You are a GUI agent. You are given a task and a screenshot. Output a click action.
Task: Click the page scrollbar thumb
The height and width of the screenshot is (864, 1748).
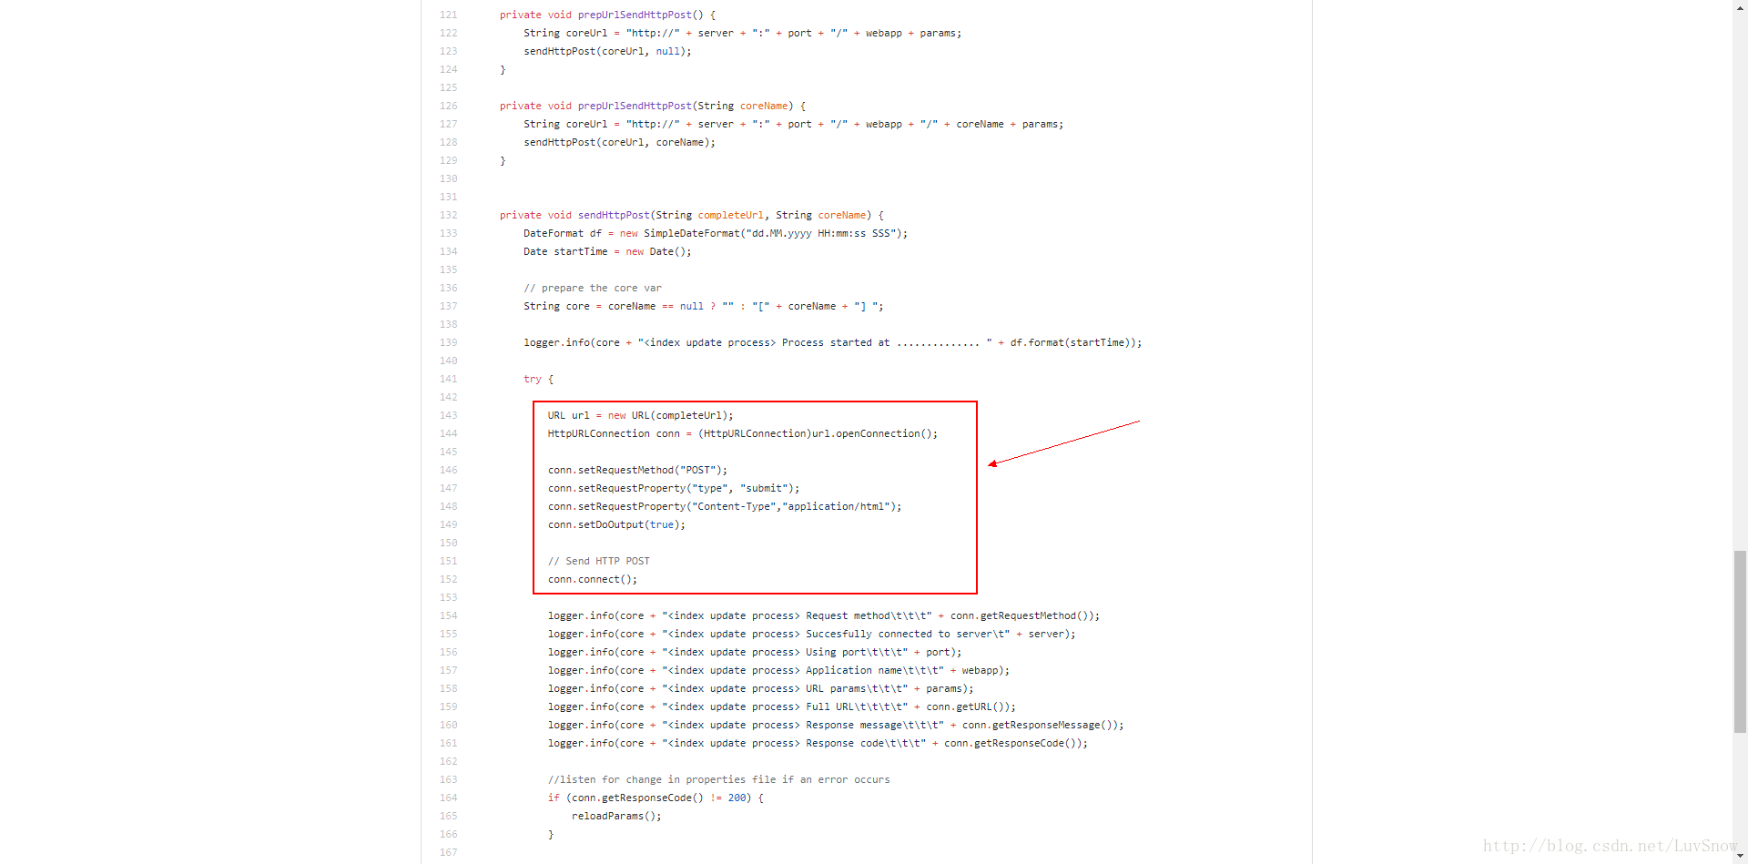click(x=1740, y=641)
